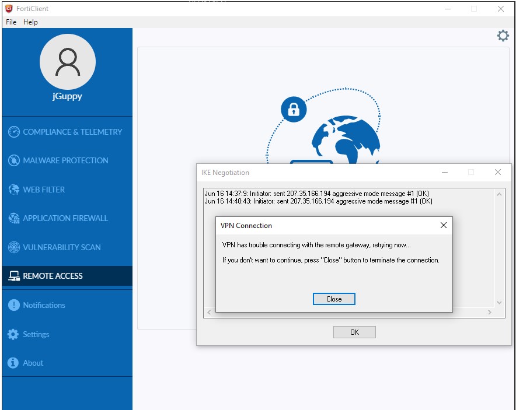Click the settings gear icon at top right
Screen dimensions: 516x410
click(x=503, y=36)
